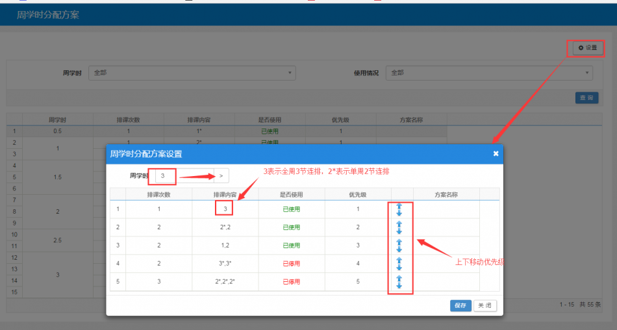Click the 关闭 button in dialog

click(485, 305)
